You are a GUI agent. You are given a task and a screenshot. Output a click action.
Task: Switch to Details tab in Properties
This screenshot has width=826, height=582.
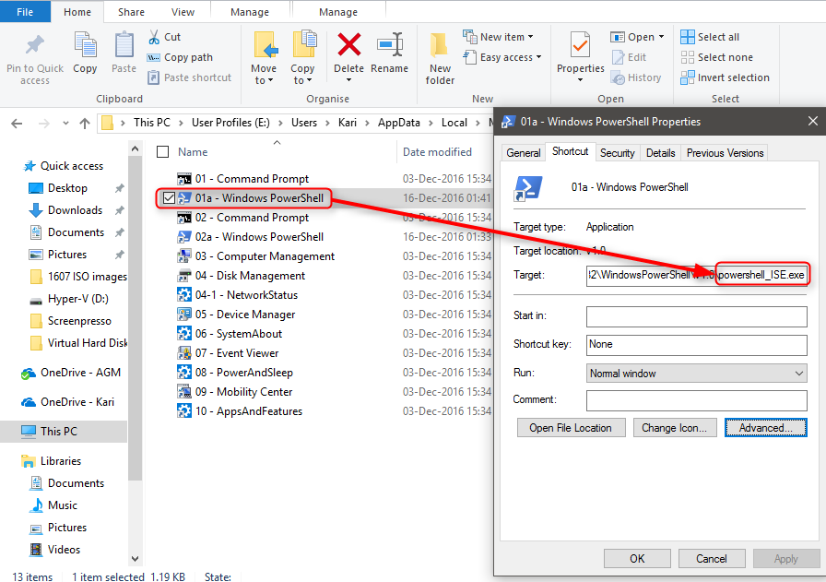(661, 153)
